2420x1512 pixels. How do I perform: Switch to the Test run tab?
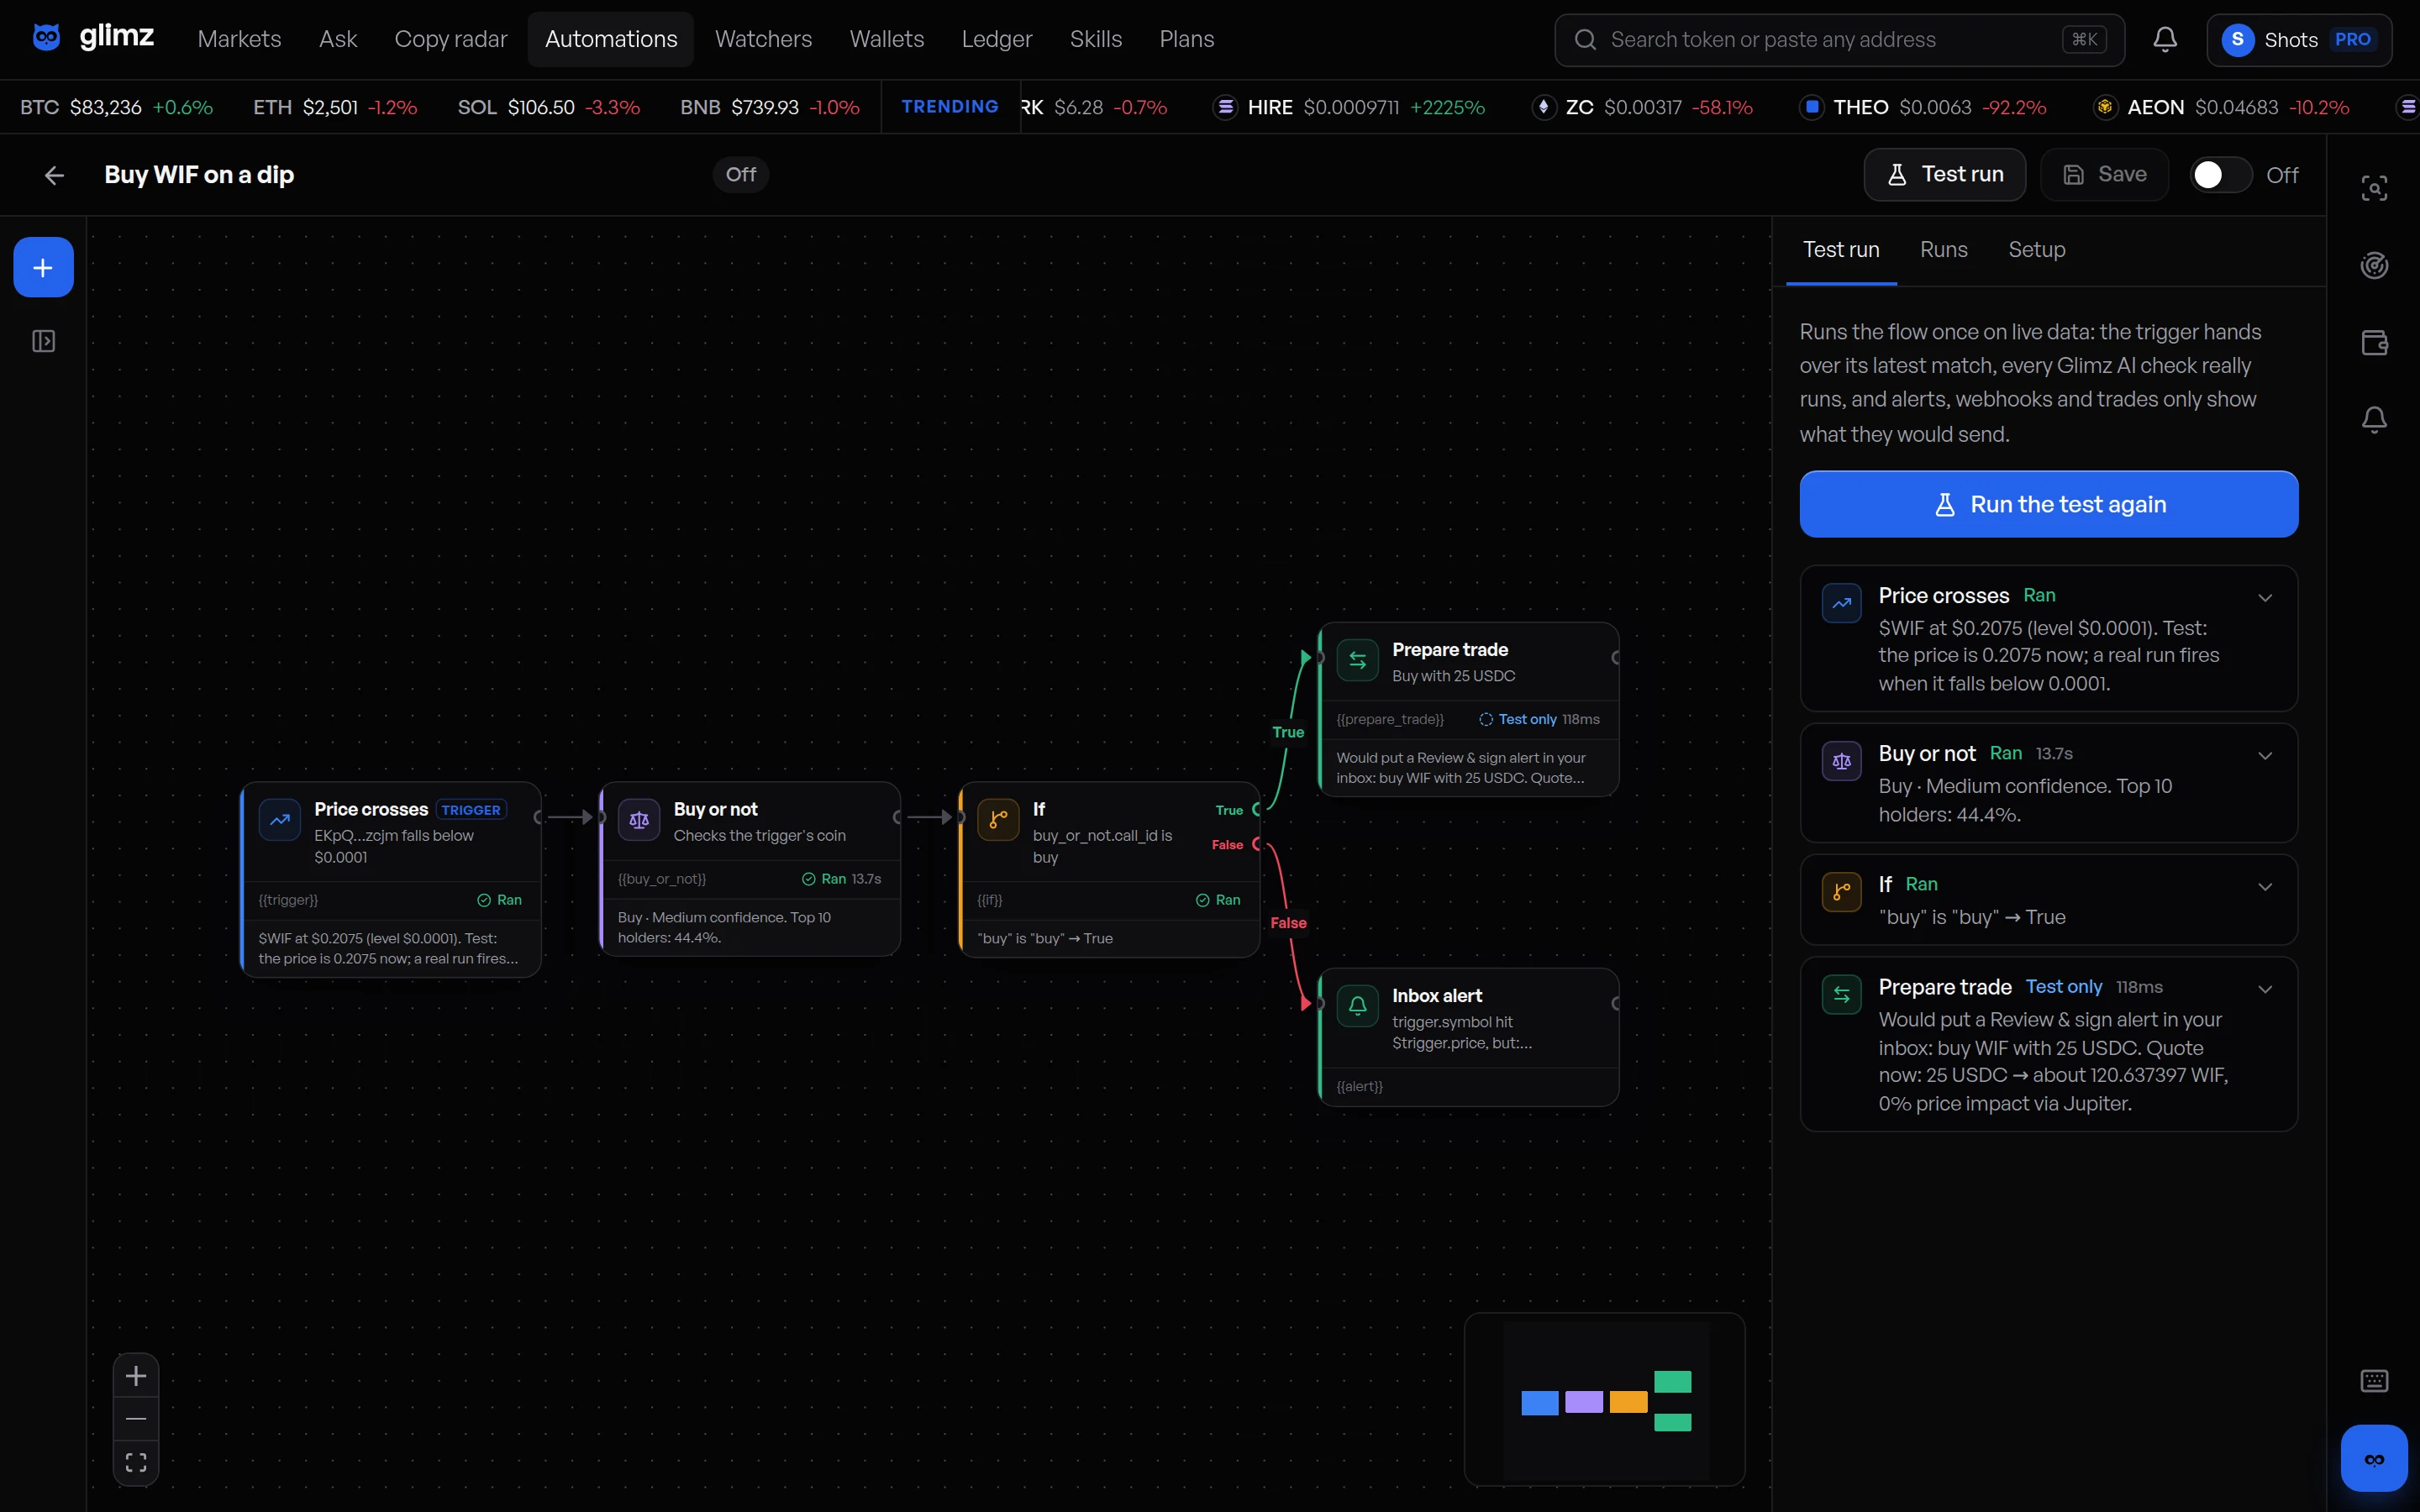pyautogui.click(x=1841, y=250)
